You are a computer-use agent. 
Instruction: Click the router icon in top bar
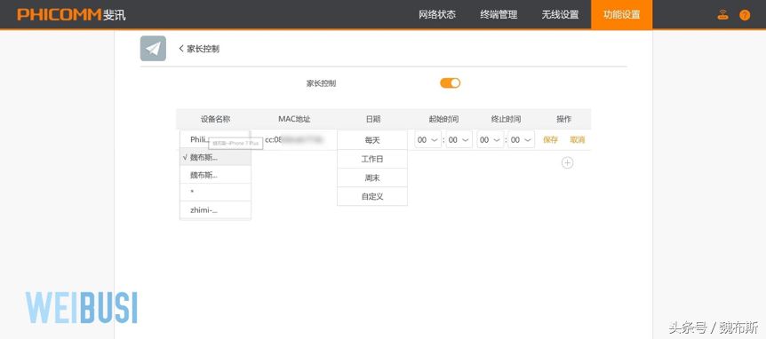click(723, 14)
